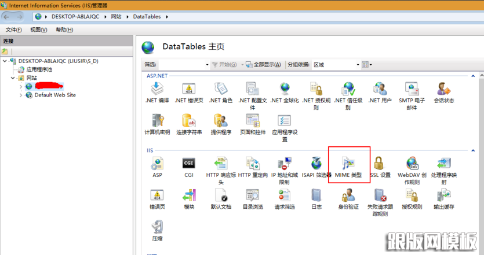Open the 帮助(H) menu
The width and height of the screenshot is (484, 255).
point(64,30)
